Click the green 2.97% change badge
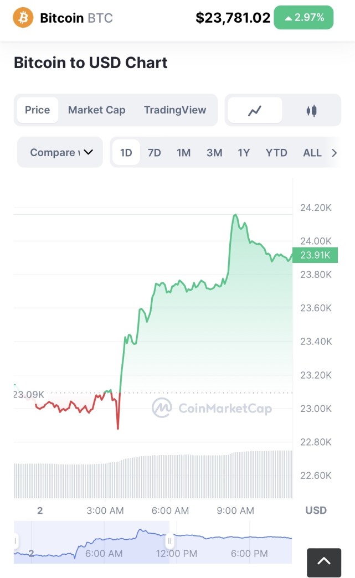This screenshot has height=578, width=355. tap(304, 18)
